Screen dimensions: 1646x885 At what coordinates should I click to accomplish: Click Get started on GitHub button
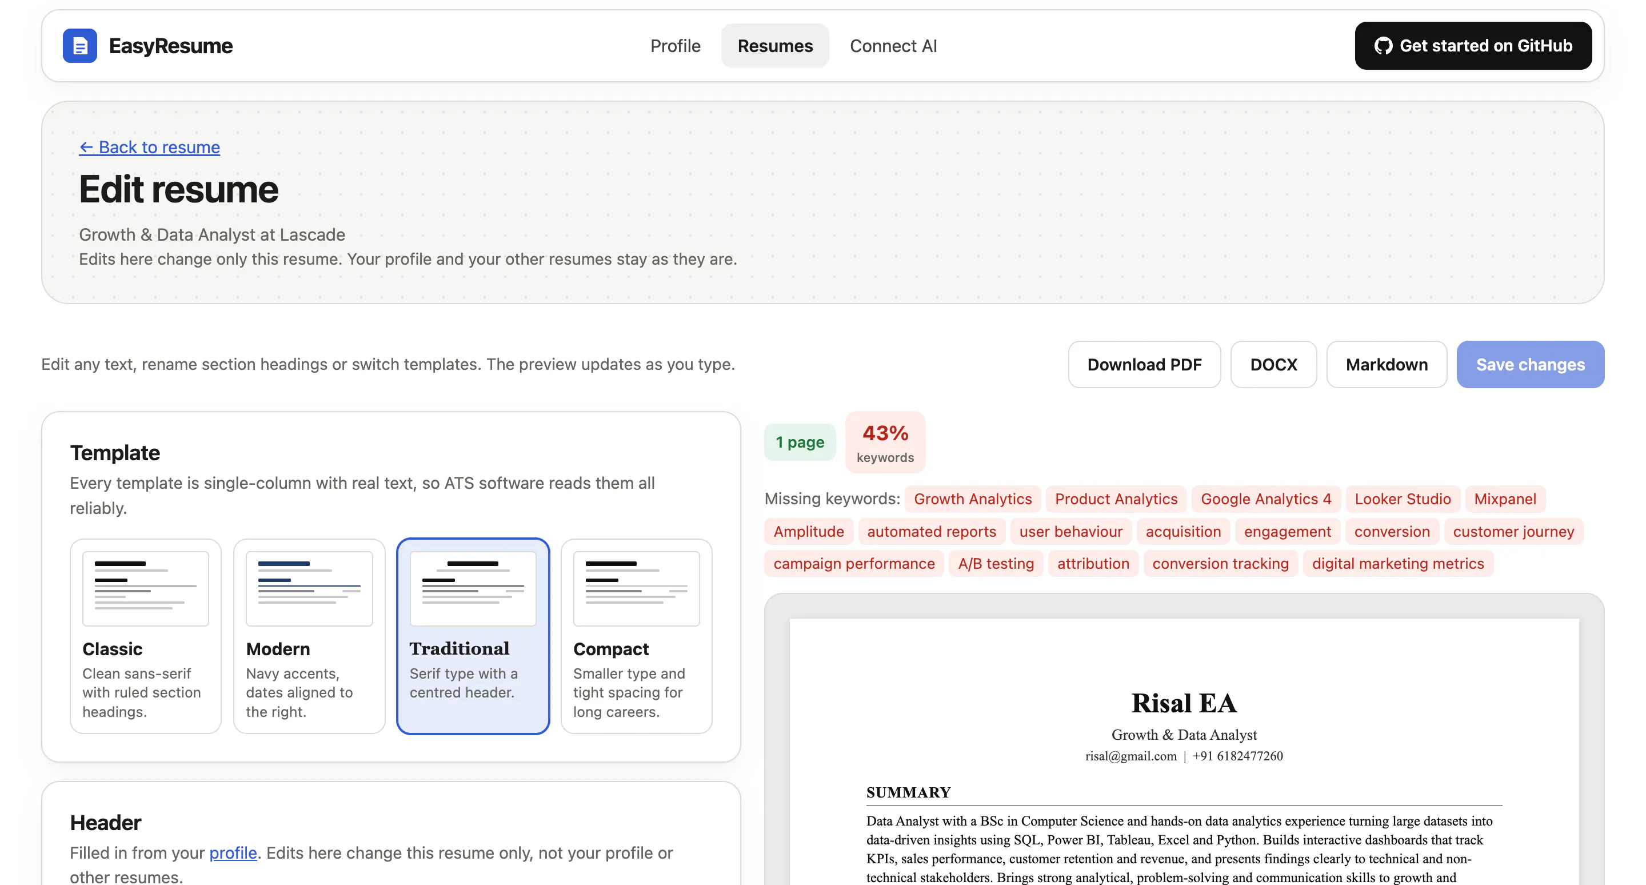(1473, 45)
